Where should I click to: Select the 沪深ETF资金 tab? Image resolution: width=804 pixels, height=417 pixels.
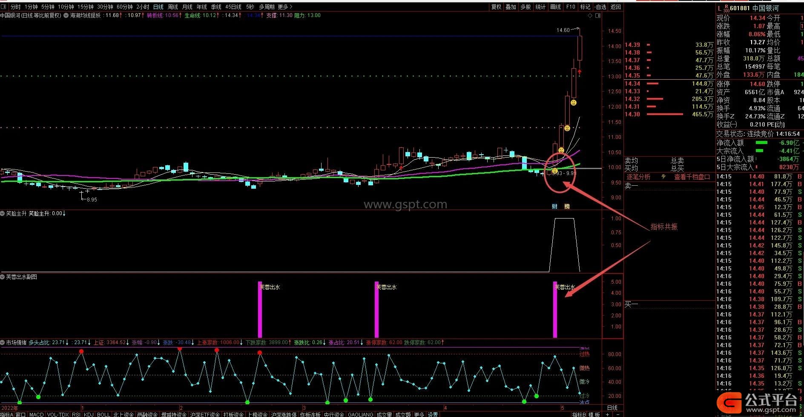(205, 414)
